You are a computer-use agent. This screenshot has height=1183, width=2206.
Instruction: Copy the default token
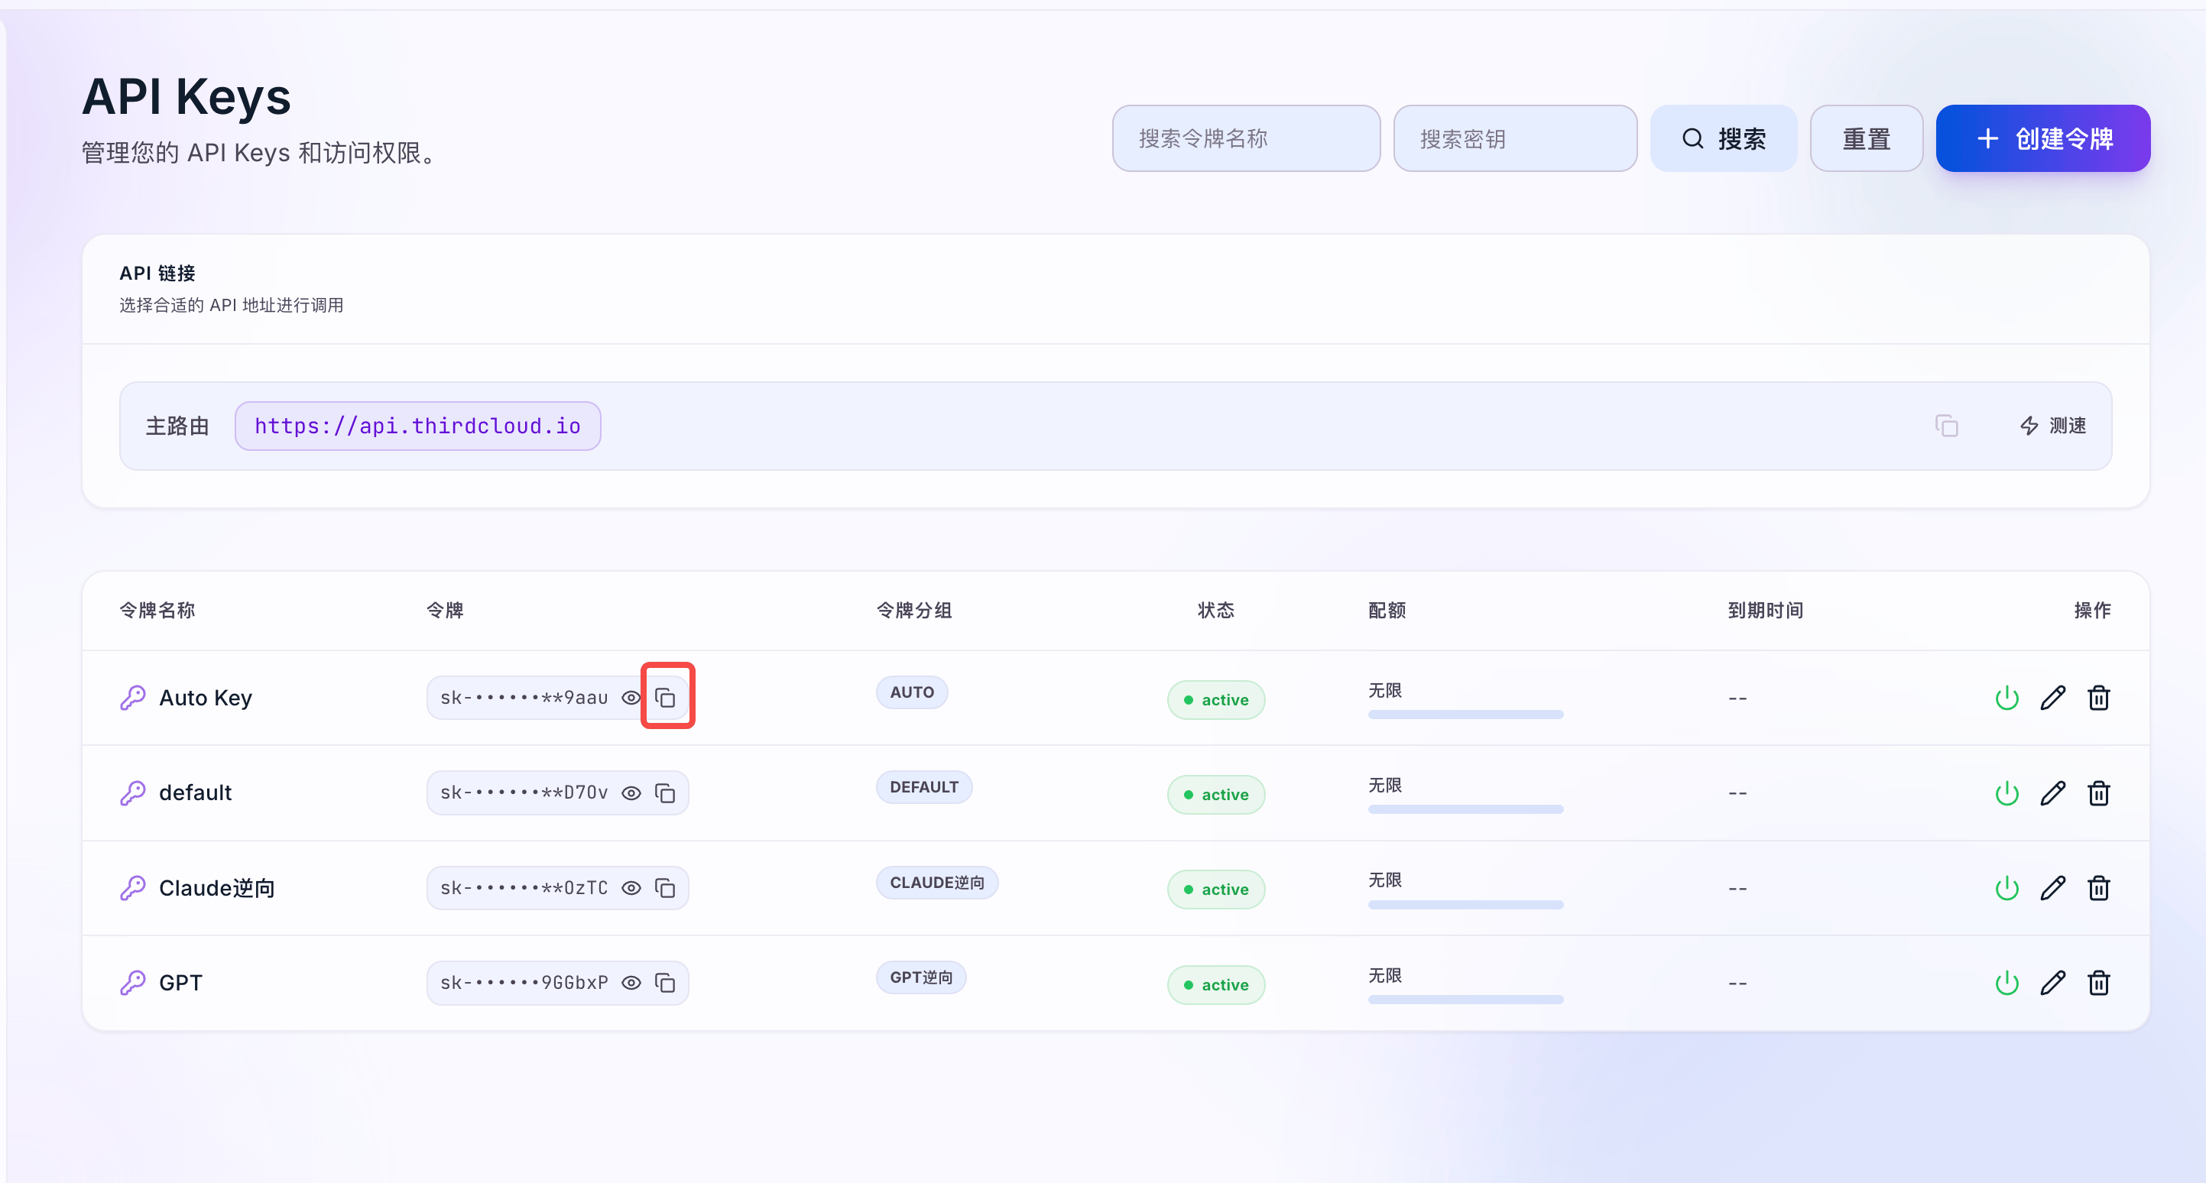pyautogui.click(x=666, y=792)
